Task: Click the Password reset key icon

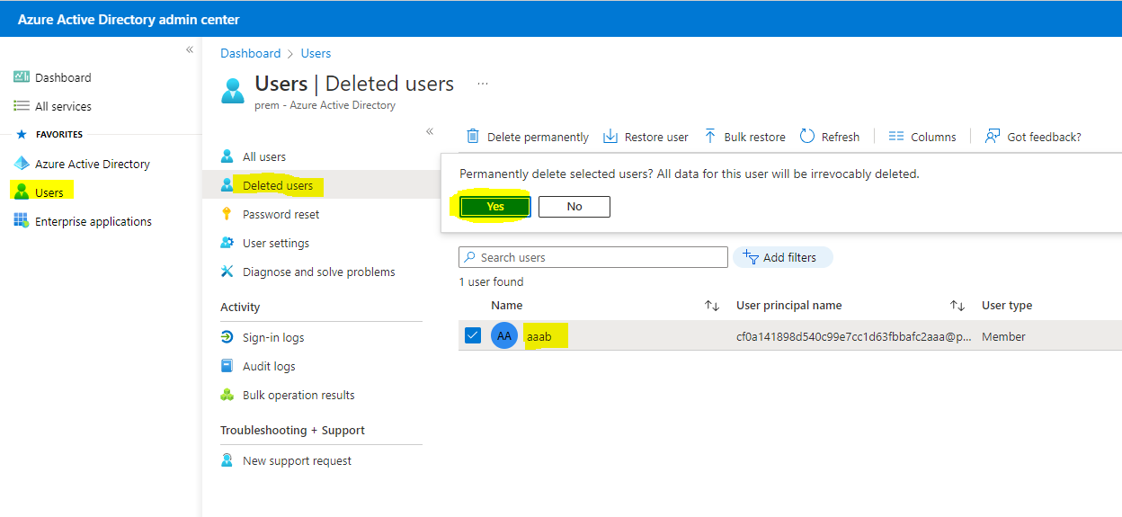Action: (x=227, y=214)
